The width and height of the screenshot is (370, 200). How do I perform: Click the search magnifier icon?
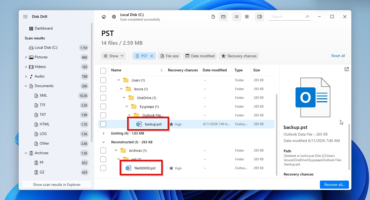307,17
